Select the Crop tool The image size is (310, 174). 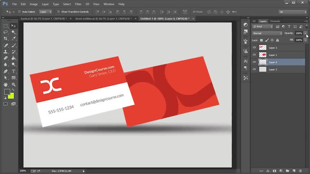(5, 38)
